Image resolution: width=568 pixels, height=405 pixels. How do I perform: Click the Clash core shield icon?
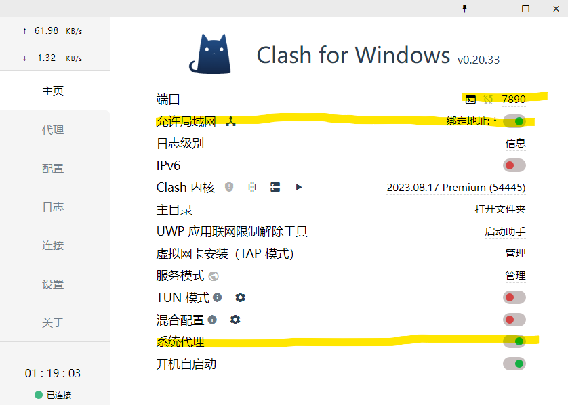point(229,187)
